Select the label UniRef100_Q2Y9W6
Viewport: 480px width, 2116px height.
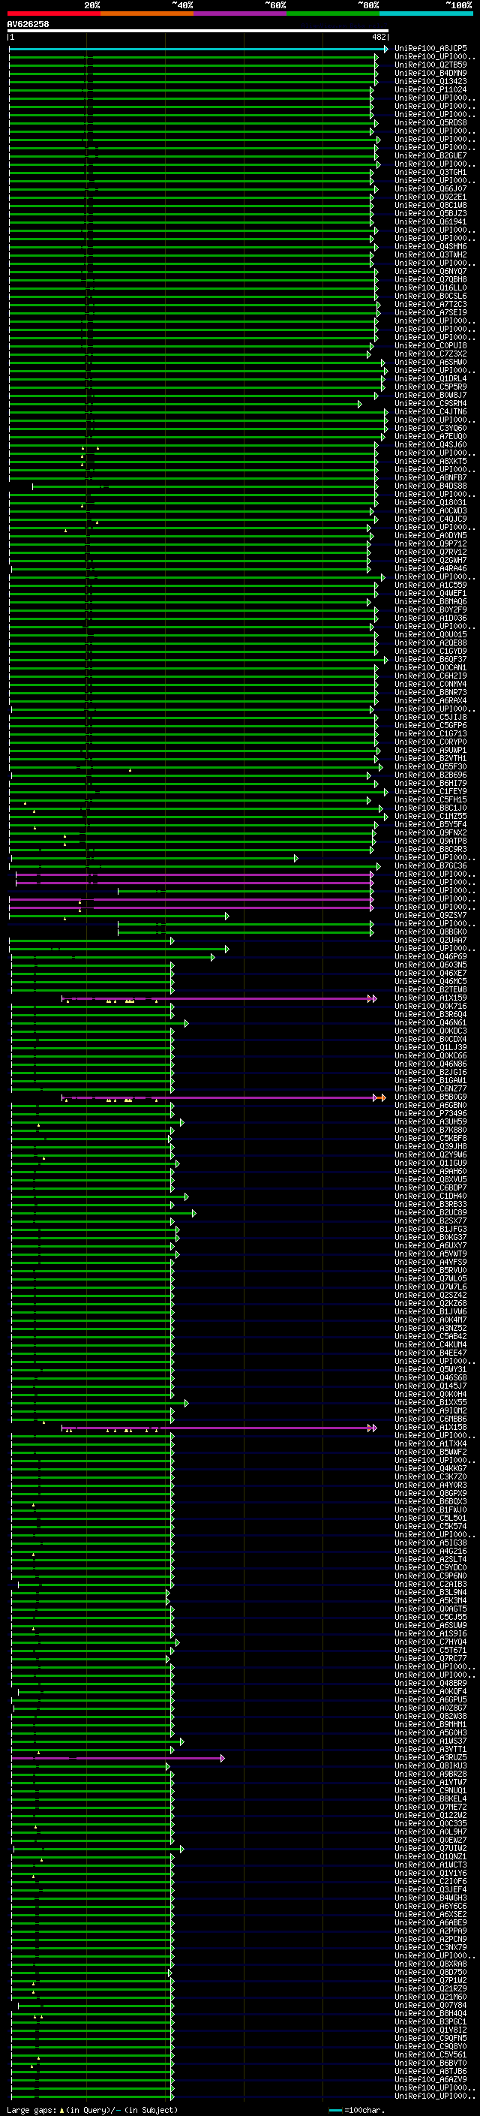click(430, 1155)
